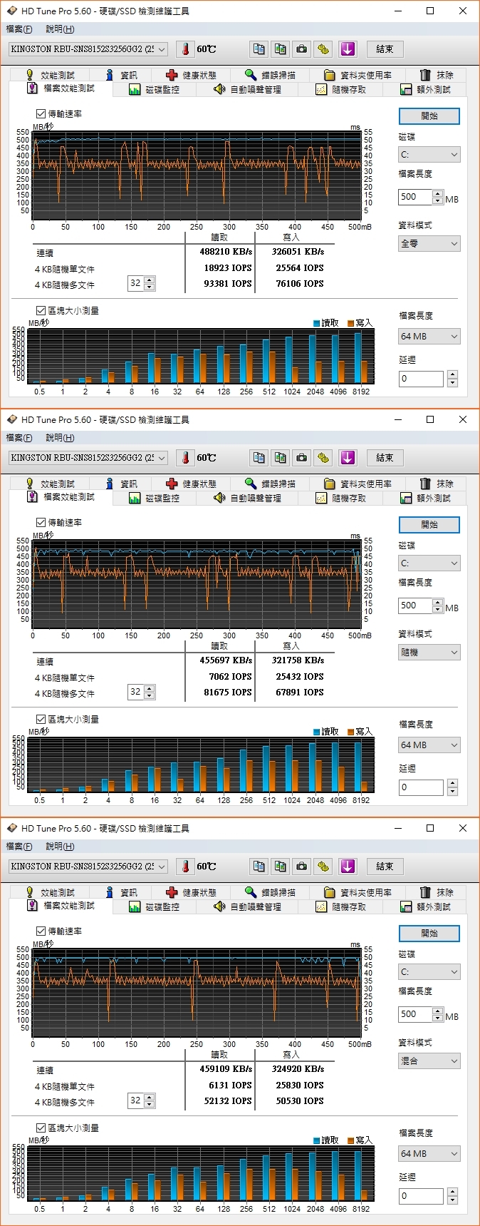This screenshot has height=1226, width=480.
Task: Click the camera screenshot icon in the topmost window
Action: click(x=302, y=49)
